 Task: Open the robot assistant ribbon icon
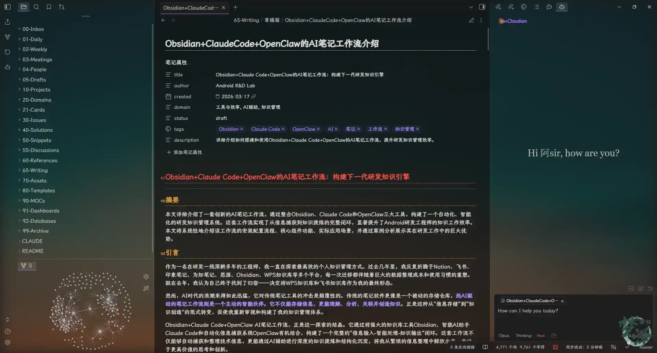(x=8, y=67)
